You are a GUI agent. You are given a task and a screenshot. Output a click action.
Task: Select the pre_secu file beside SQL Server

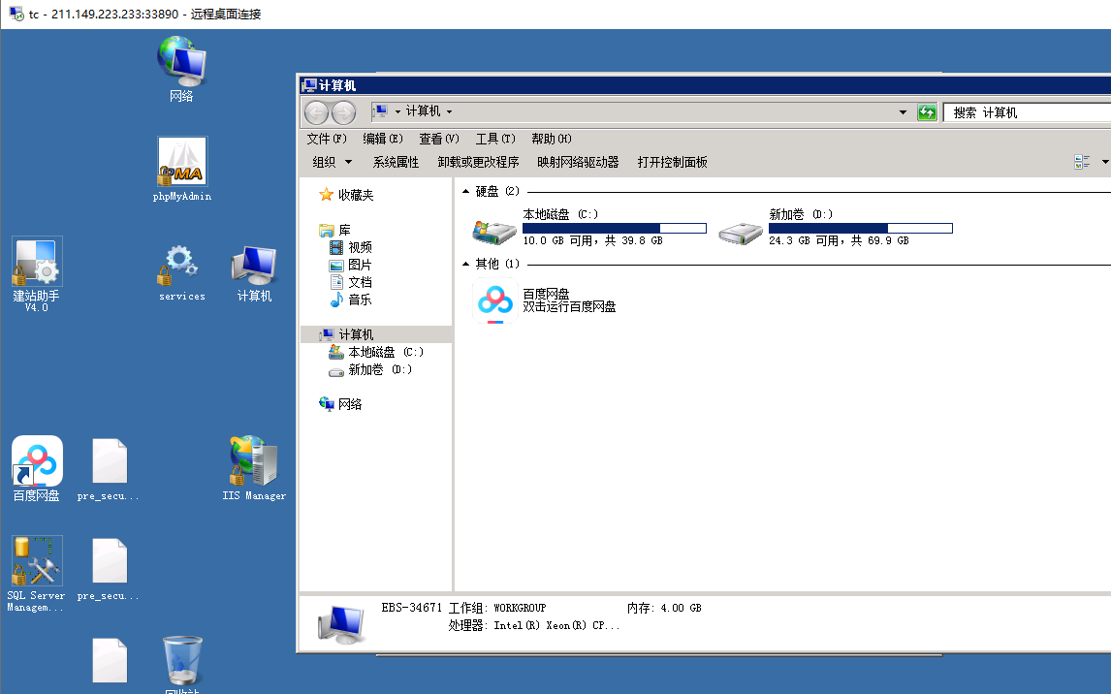[x=110, y=569]
